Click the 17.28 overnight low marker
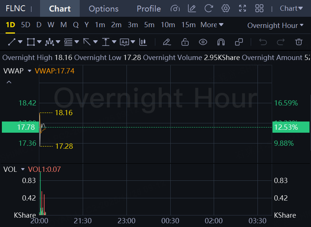 coord(64,146)
